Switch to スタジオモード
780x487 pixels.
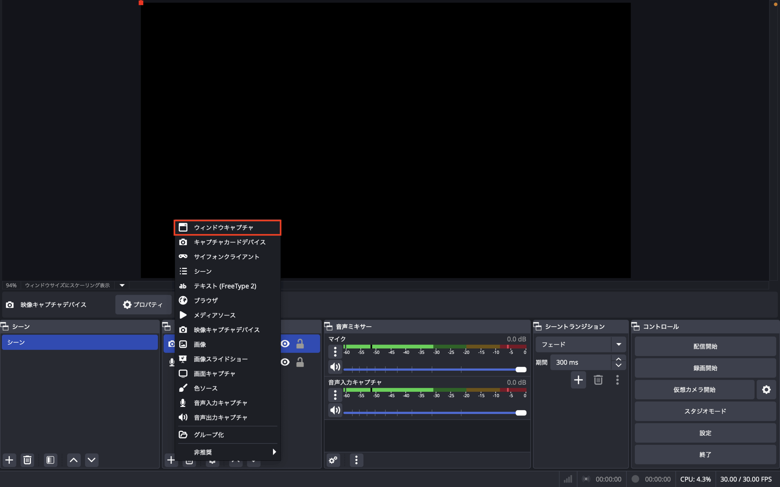pos(705,411)
